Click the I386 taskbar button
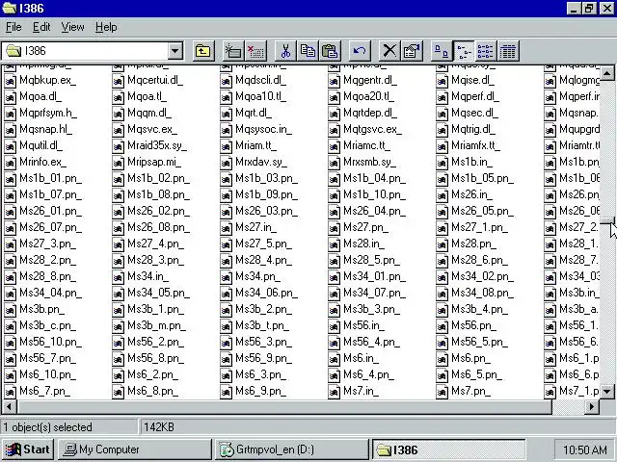Viewport: 617px width, 462px height. 448,449
